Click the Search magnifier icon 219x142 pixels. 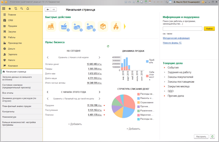coord(22,9)
